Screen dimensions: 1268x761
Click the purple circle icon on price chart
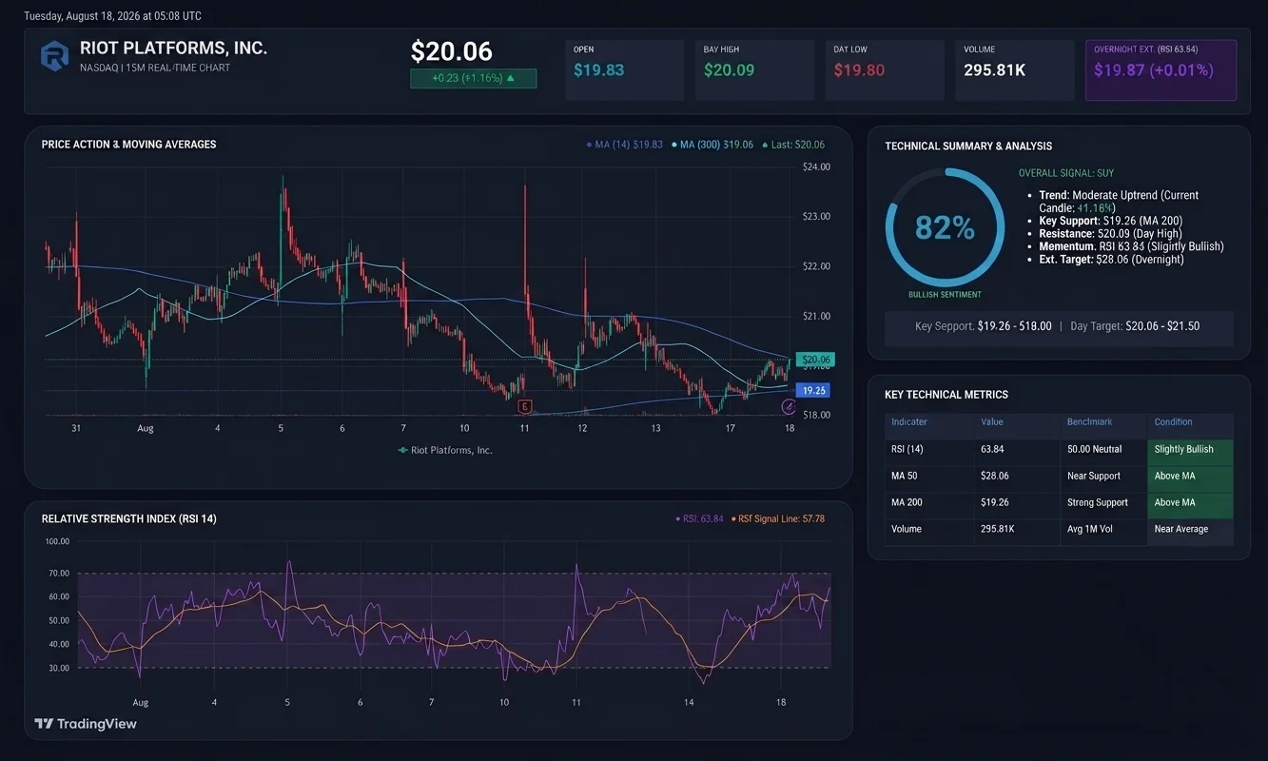789,407
